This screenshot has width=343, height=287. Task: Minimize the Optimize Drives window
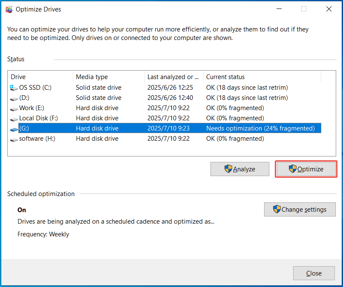click(x=279, y=9)
